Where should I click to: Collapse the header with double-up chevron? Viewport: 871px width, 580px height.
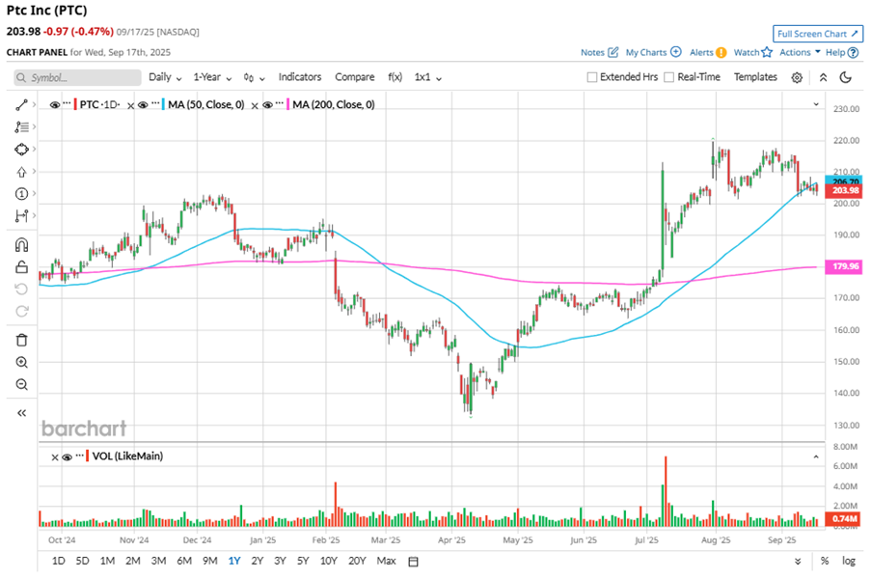coord(823,78)
